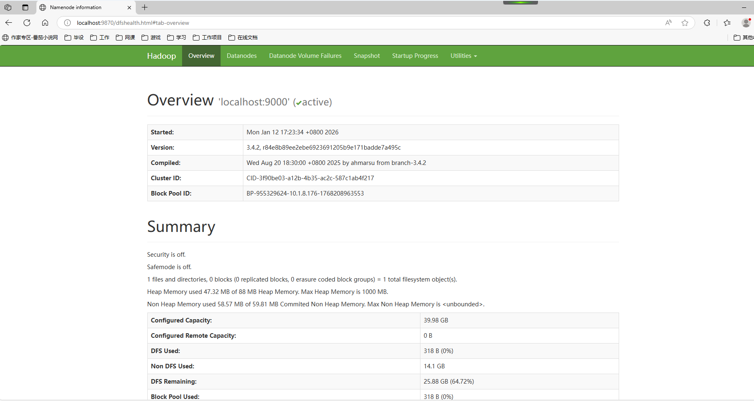Click the favorites star in address bar

[685, 23]
